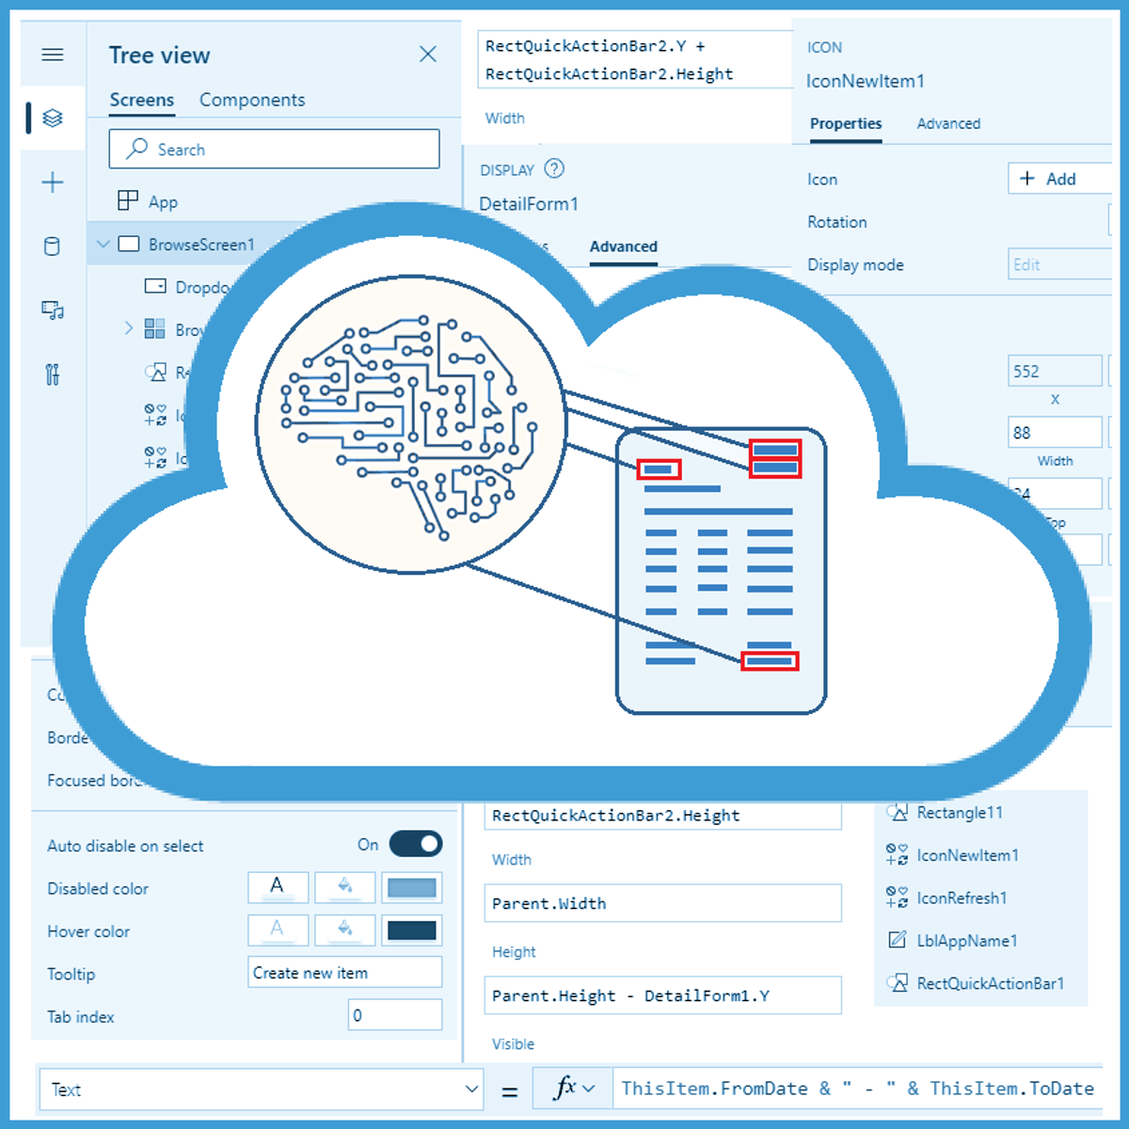Image resolution: width=1129 pixels, height=1129 pixels.
Task: Click the Tab index input field
Action: click(x=395, y=1015)
